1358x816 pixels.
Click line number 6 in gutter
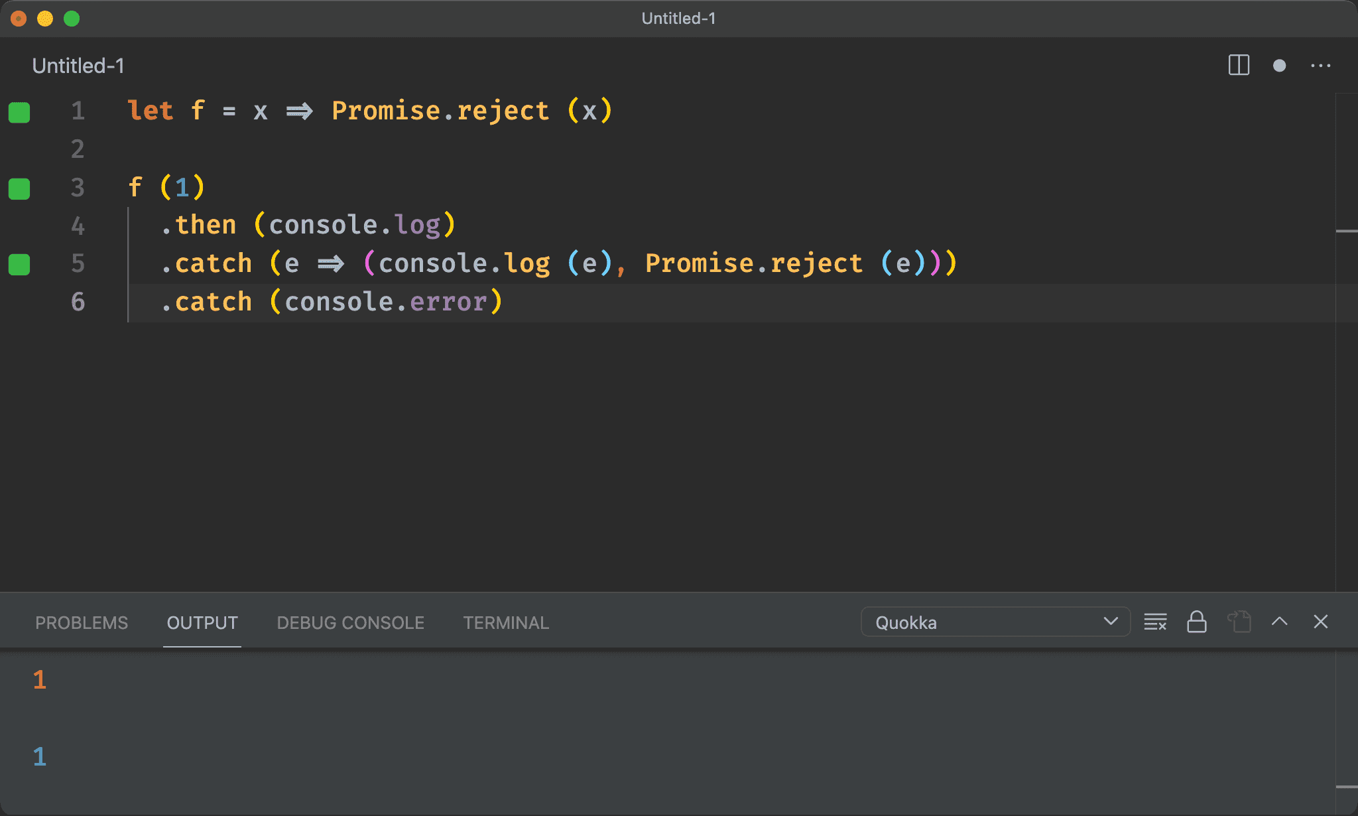coord(78,303)
